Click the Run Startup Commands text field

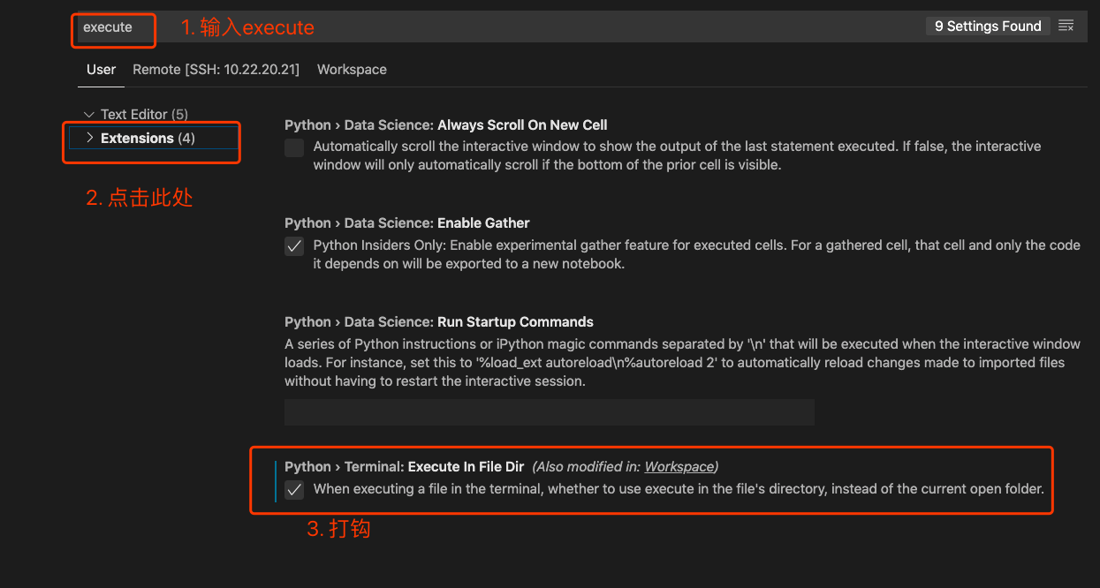click(x=549, y=412)
